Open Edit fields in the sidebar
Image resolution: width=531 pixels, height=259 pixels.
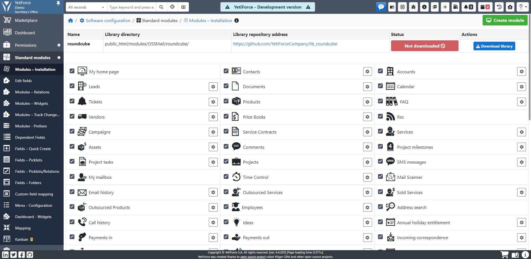tap(32, 81)
